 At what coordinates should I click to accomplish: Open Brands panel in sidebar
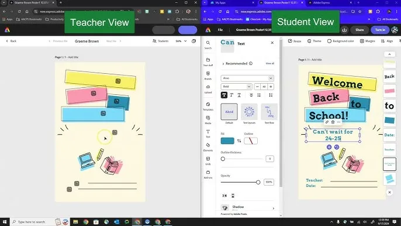pyautogui.click(x=208, y=76)
